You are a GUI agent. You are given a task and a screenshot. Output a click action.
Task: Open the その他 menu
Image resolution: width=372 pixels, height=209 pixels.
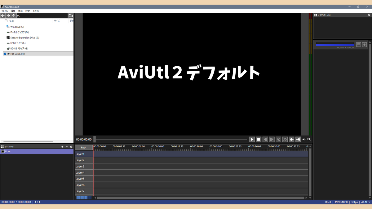tap(36, 11)
